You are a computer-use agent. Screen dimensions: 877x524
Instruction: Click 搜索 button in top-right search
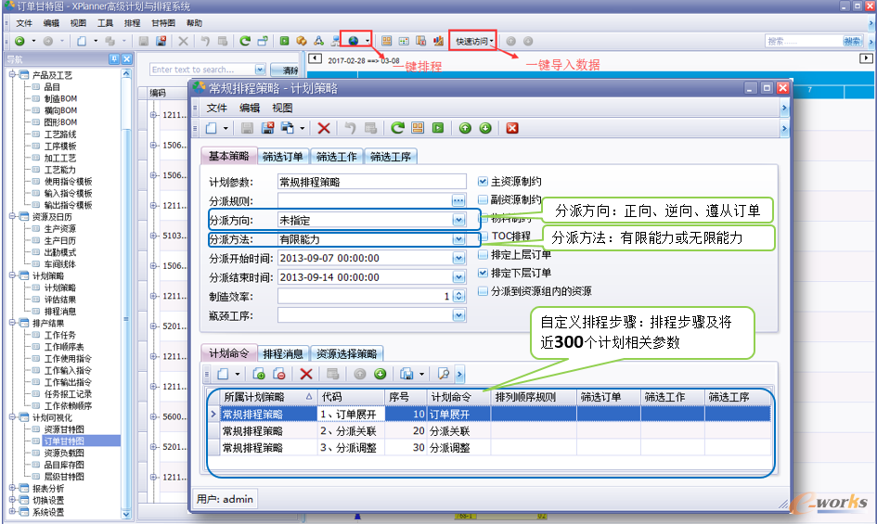tap(852, 41)
